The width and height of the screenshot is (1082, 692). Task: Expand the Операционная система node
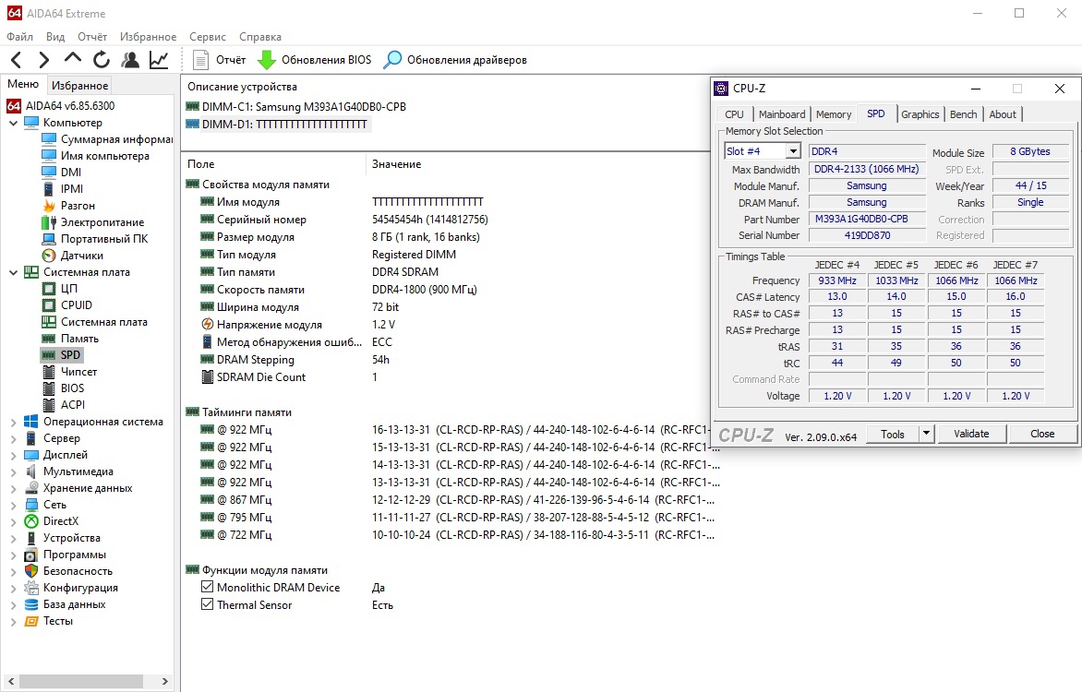[x=13, y=423]
